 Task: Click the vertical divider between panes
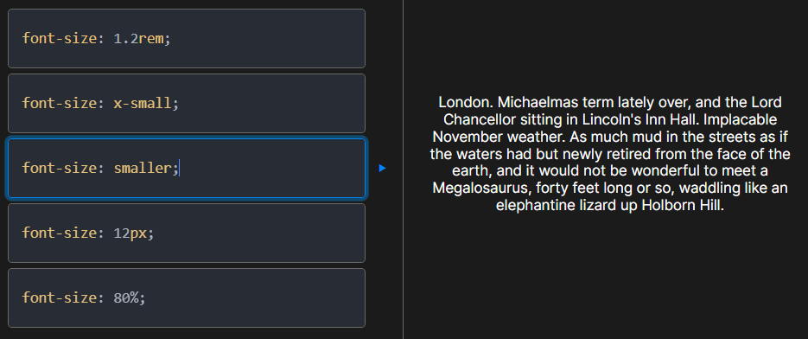[x=403, y=169]
